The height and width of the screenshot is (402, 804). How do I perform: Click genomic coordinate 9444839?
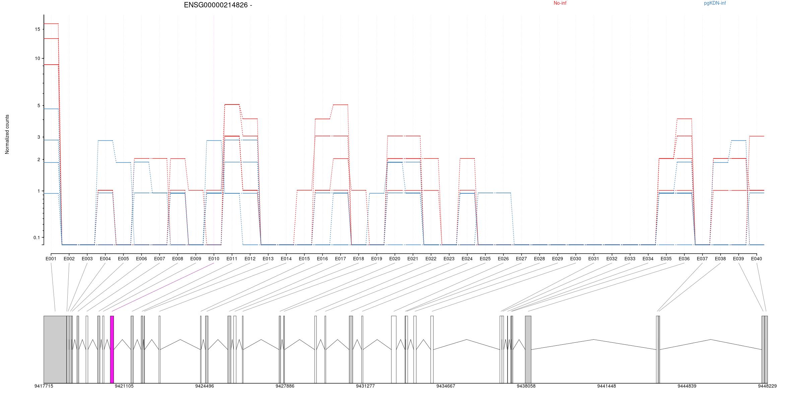click(687, 386)
